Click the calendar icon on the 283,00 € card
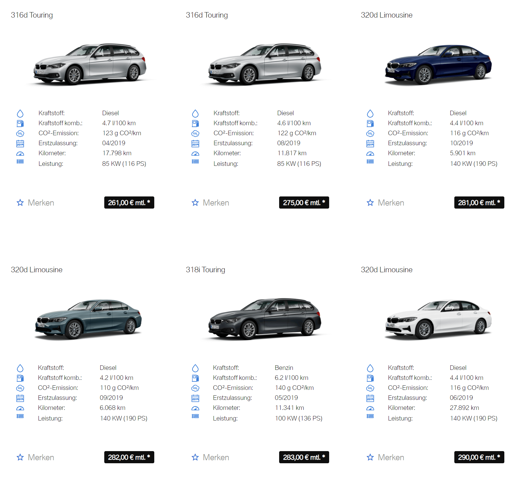 (195, 398)
